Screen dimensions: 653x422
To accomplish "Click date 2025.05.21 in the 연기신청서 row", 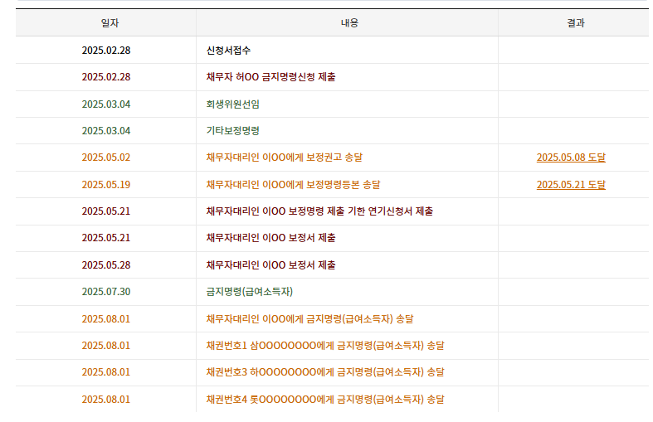I will [106, 211].
